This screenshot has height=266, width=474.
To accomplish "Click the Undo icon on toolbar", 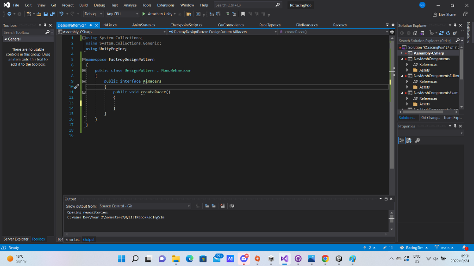I will tap(61, 14).
